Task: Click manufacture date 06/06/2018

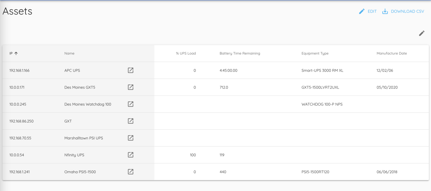Action: tap(387, 172)
